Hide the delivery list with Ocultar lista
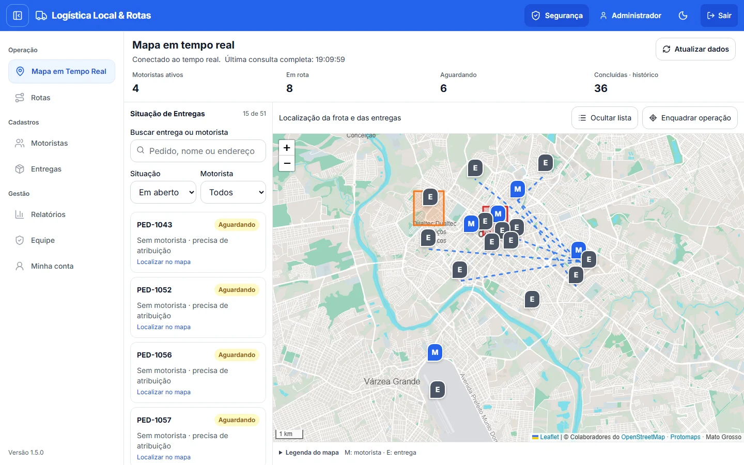 [605, 118]
